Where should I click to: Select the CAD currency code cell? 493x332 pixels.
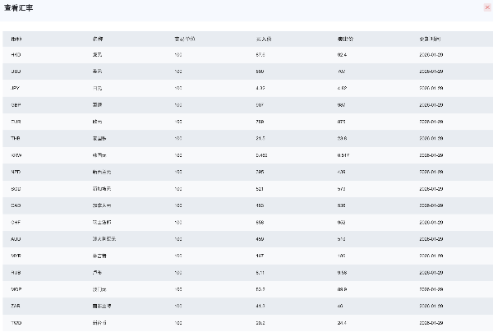(x=16, y=205)
